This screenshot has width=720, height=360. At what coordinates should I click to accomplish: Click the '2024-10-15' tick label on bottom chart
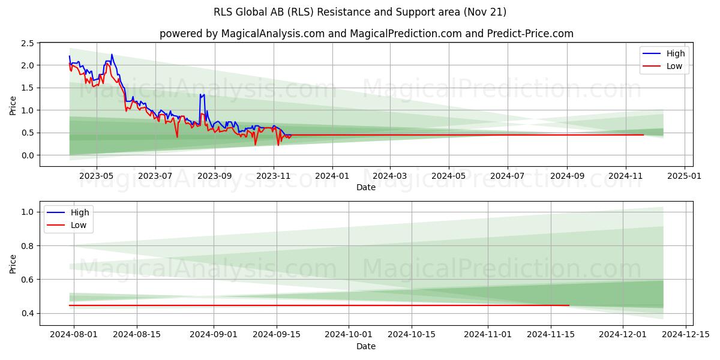412,335
